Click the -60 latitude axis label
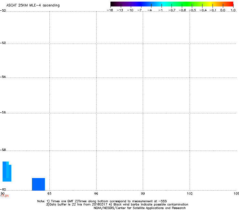239x210 pixels. pos(3,190)
